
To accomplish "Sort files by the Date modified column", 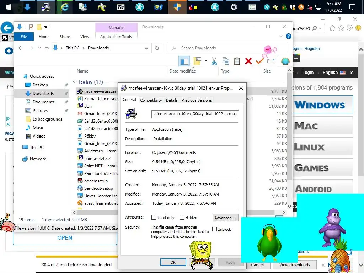I will pyautogui.click(x=183, y=71).
